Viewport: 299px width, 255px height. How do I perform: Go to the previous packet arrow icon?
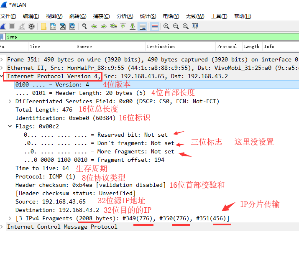(x=94, y=26)
